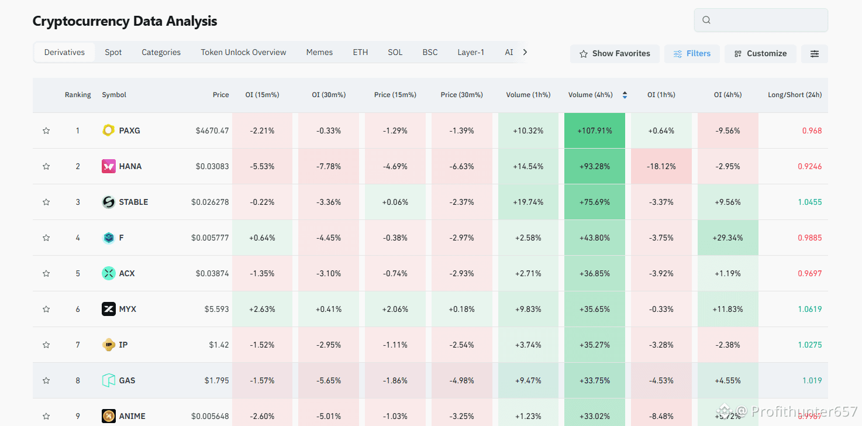The width and height of the screenshot is (862, 426).
Task: Favorite PAXG with its star
Action: (x=46, y=130)
